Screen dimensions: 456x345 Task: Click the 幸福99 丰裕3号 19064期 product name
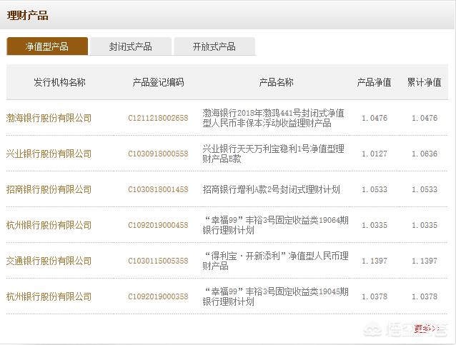(275, 225)
